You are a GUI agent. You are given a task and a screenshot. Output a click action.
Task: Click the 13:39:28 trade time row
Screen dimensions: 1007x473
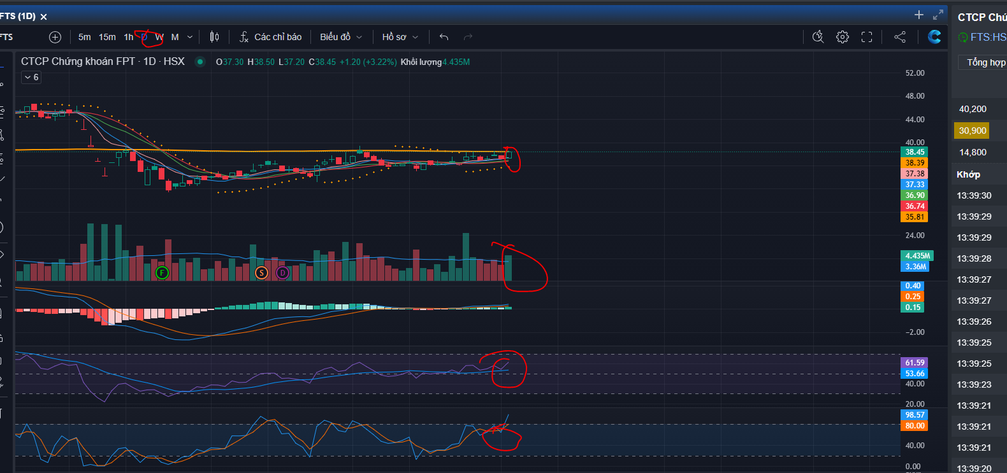pos(974,258)
